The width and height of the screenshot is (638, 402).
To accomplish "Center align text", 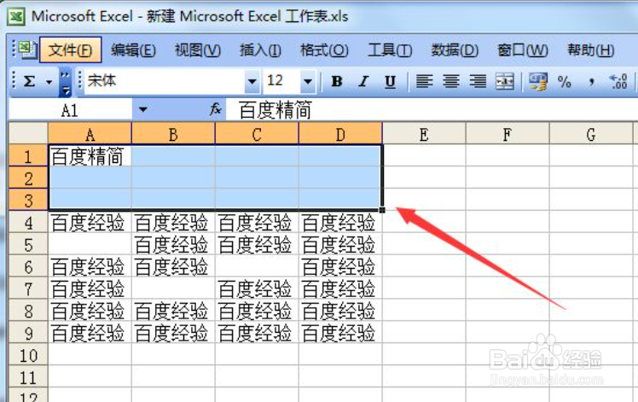I will coord(451,82).
